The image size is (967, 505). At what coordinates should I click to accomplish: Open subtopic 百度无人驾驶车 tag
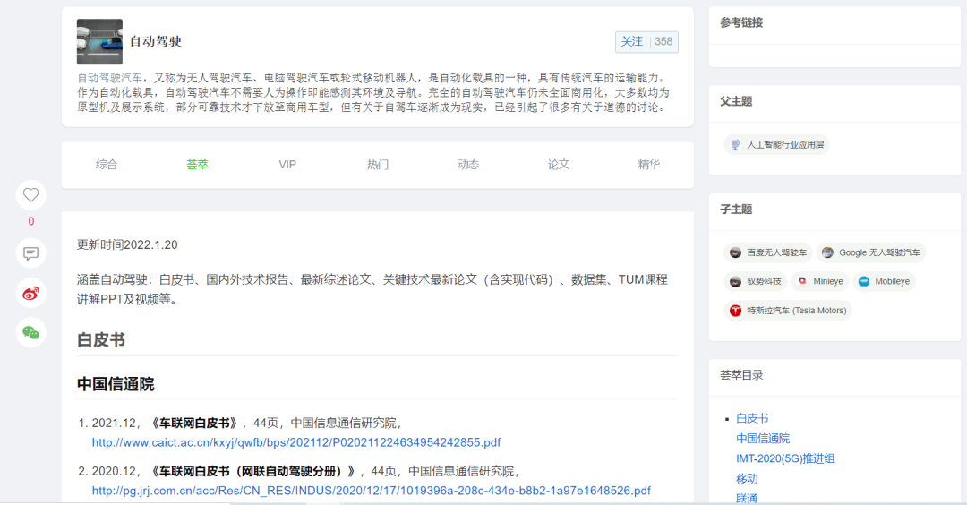(x=768, y=252)
